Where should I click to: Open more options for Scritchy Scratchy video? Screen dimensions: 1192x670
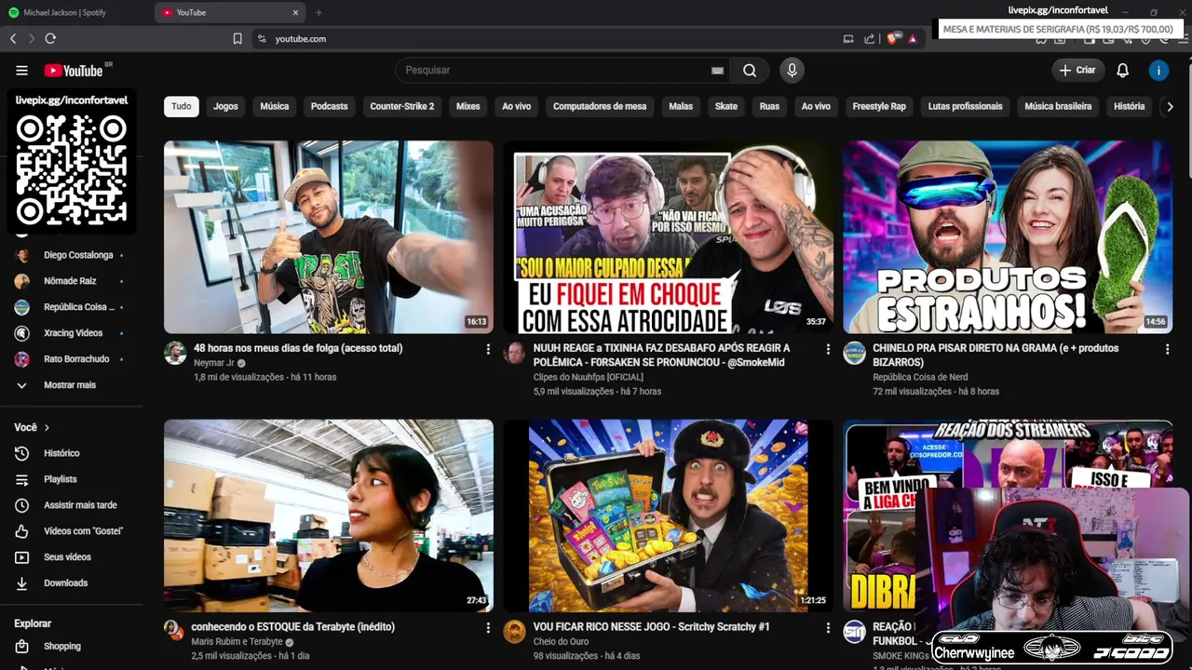click(828, 628)
